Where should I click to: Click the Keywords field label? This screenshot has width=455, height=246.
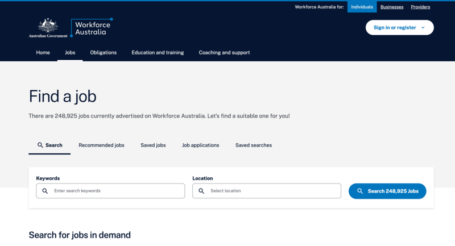click(x=48, y=178)
